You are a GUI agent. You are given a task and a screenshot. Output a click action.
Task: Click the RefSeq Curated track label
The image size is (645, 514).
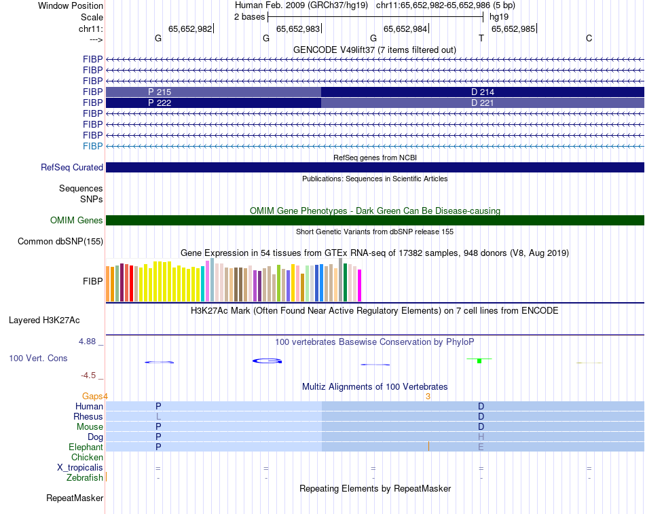point(72,167)
